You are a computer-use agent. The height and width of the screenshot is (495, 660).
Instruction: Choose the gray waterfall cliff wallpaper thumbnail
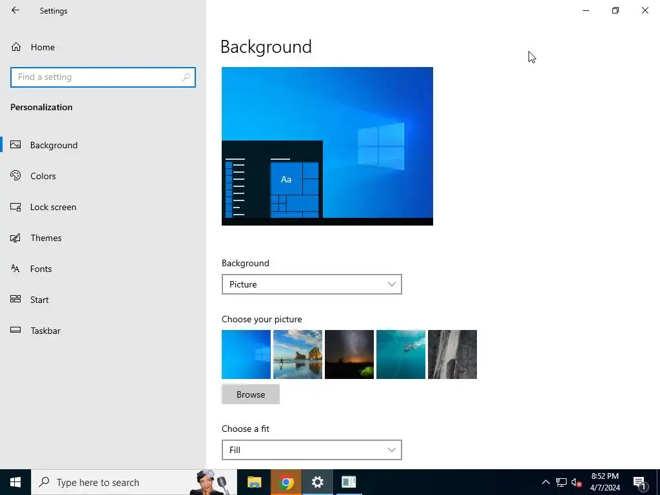tap(452, 354)
